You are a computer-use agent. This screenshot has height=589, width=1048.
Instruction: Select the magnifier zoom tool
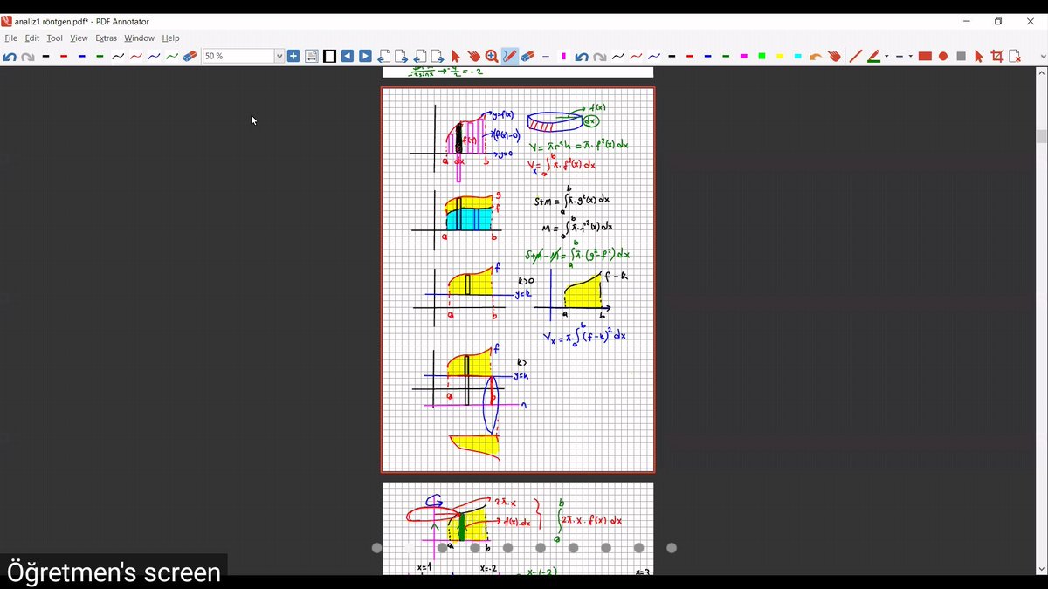click(x=492, y=57)
